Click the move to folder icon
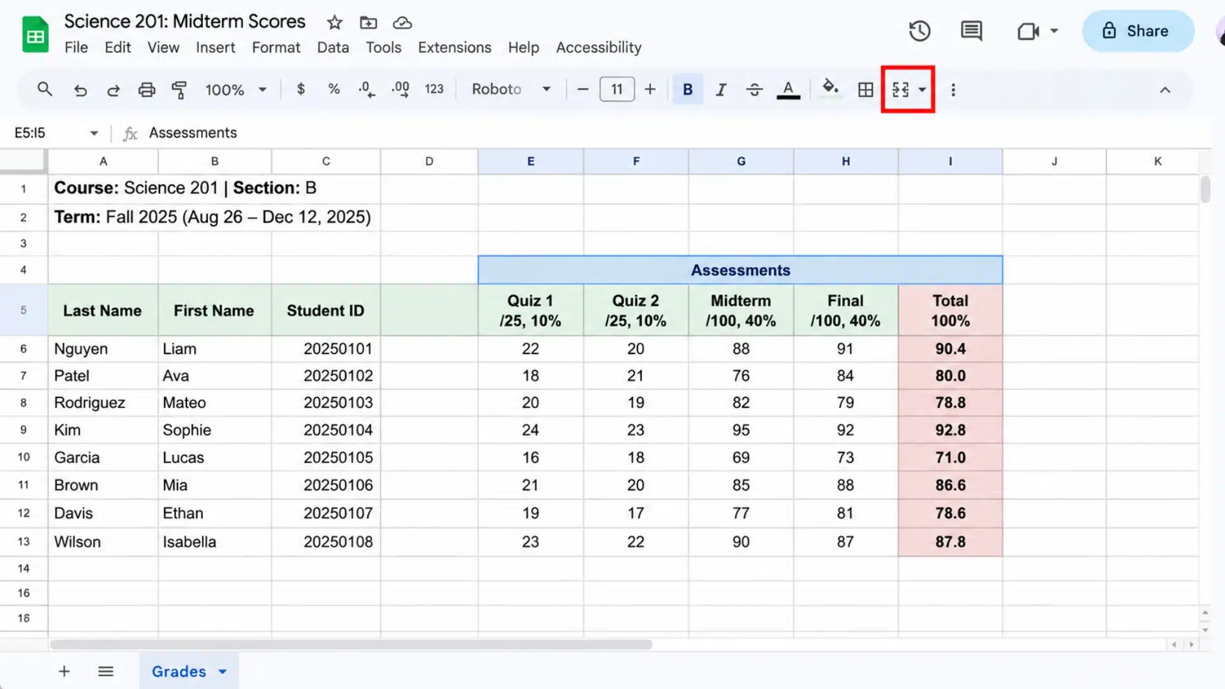This screenshot has height=689, width=1225. (368, 23)
